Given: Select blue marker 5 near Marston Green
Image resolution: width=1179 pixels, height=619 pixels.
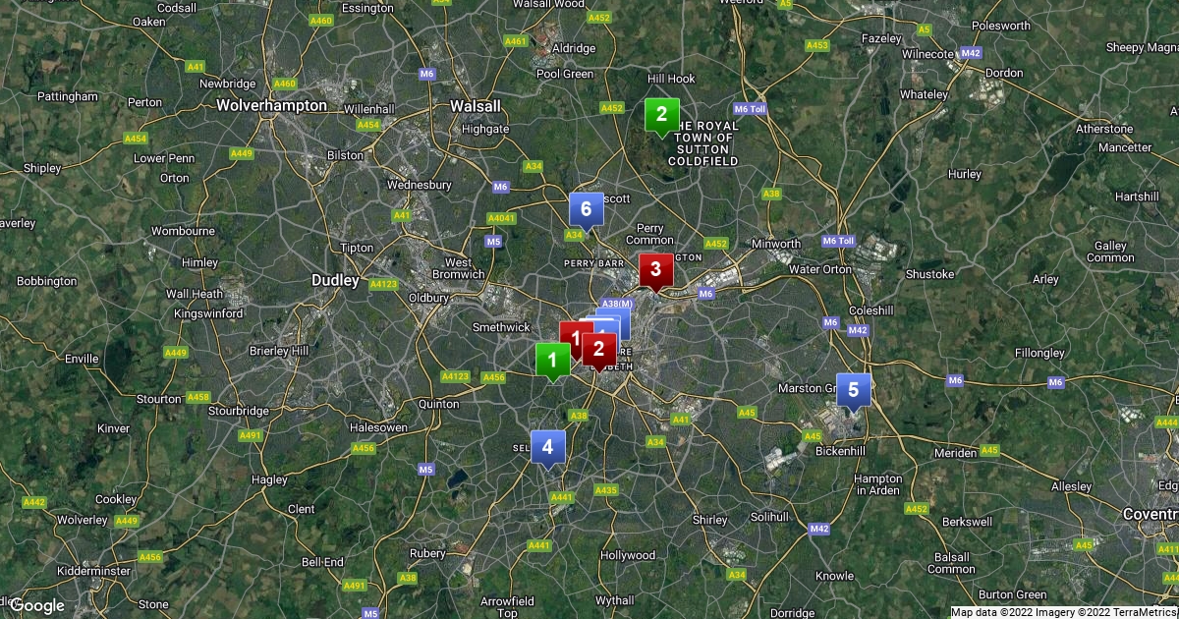Looking at the screenshot, I should [853, 391].
